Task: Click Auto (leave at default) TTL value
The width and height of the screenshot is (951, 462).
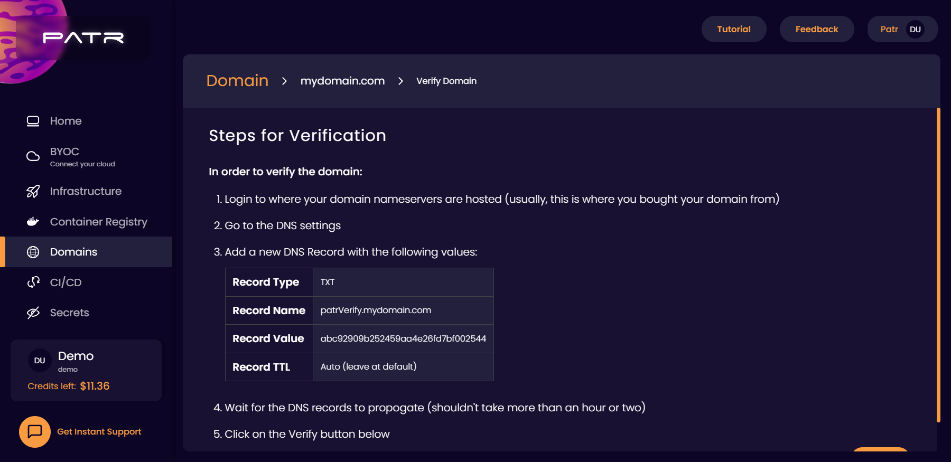Action: [x=368, y=366]
